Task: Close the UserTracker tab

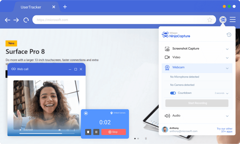Action: pos(53,7)
